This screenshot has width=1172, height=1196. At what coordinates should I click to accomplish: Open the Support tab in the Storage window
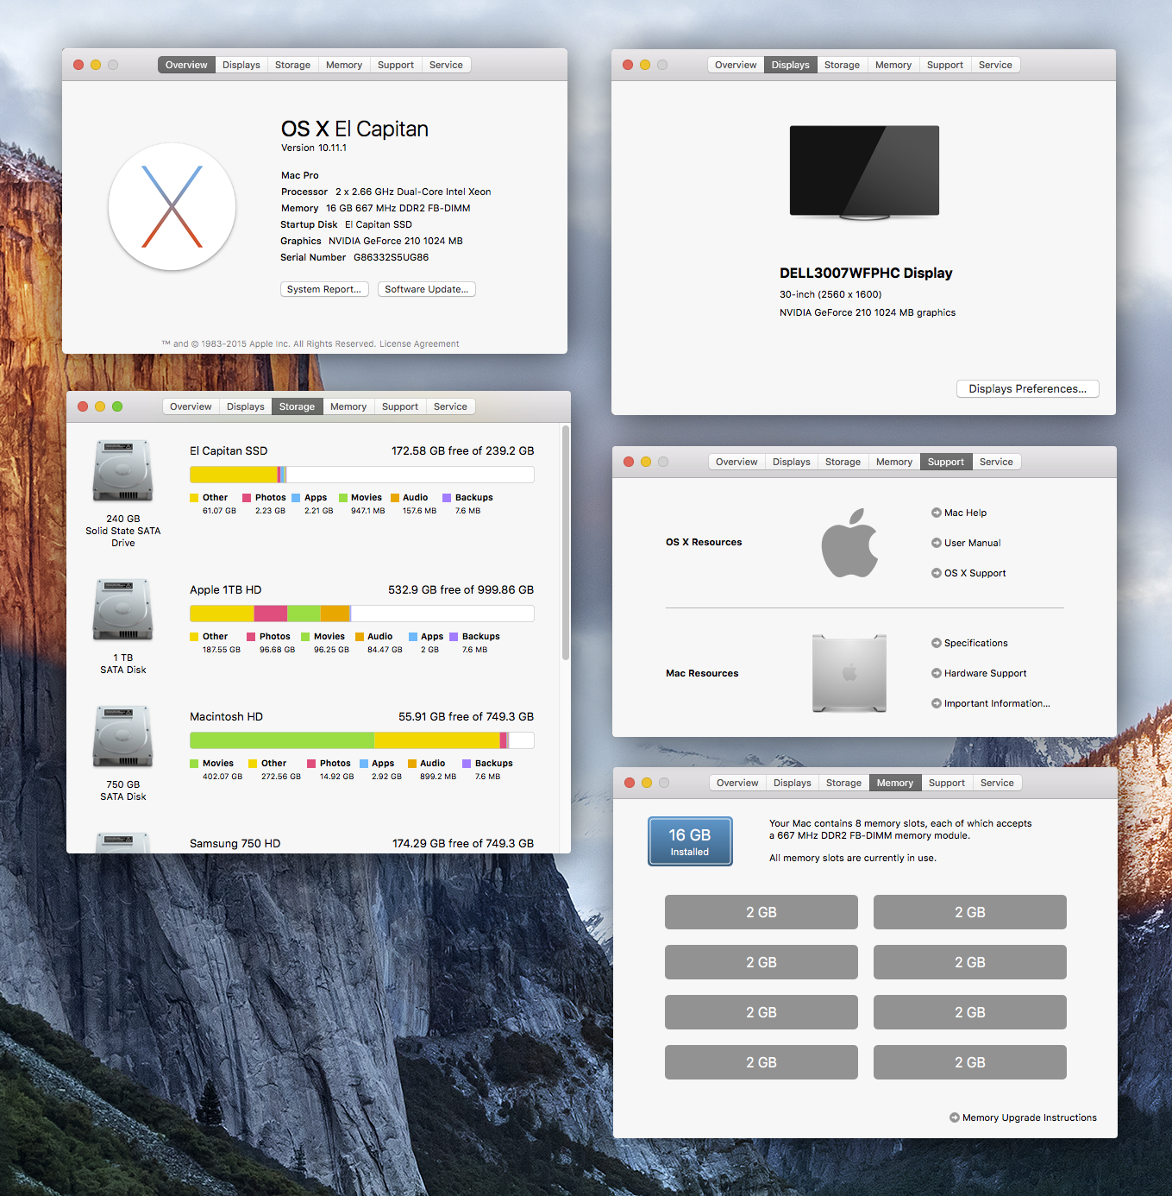pos(400,406)
